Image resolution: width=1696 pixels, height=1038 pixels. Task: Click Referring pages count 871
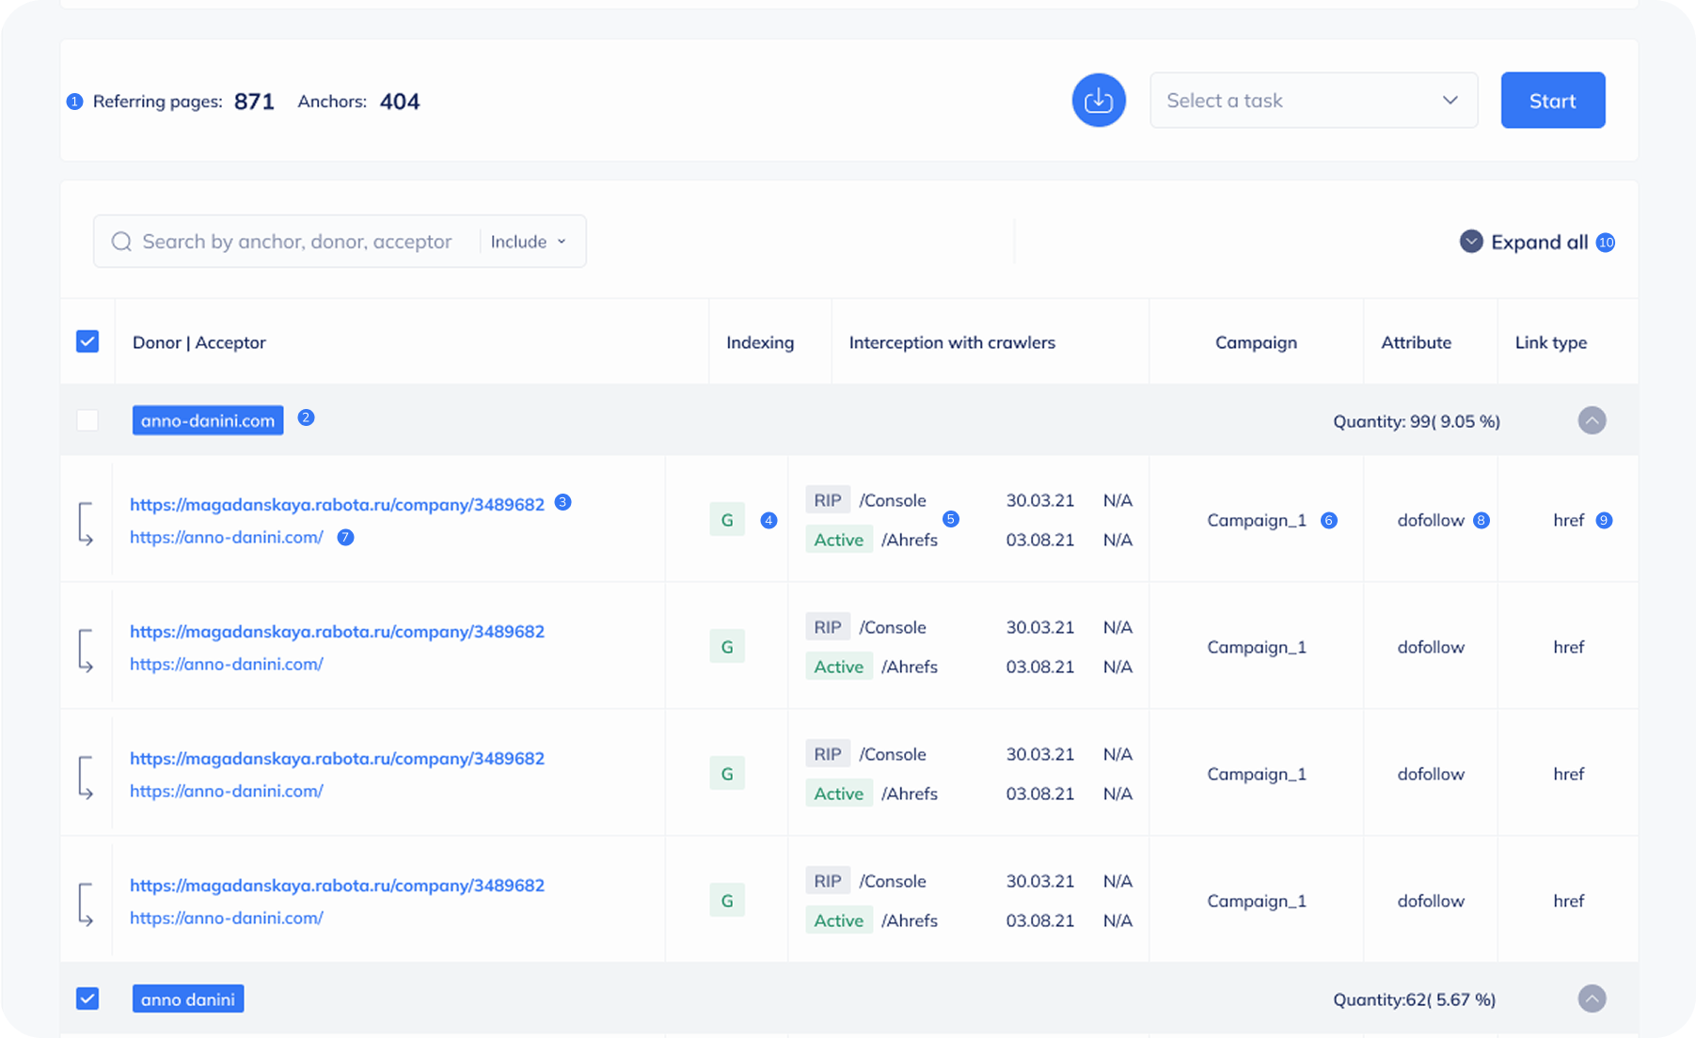(254, 102)
